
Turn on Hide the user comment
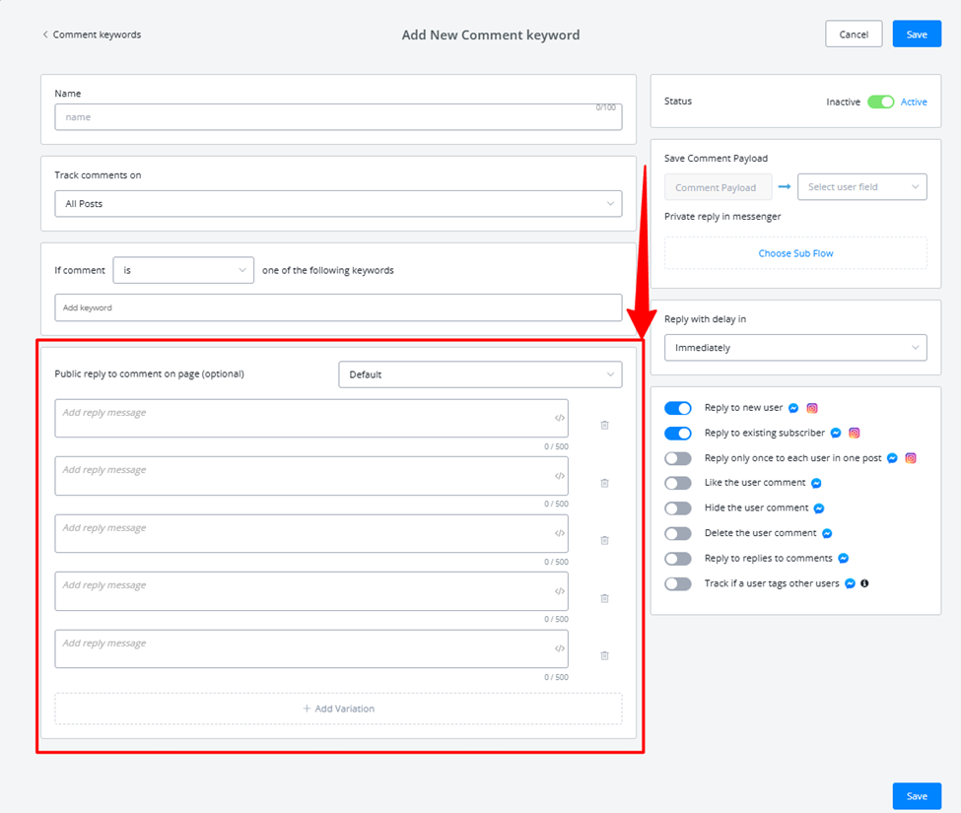point(678,508)
